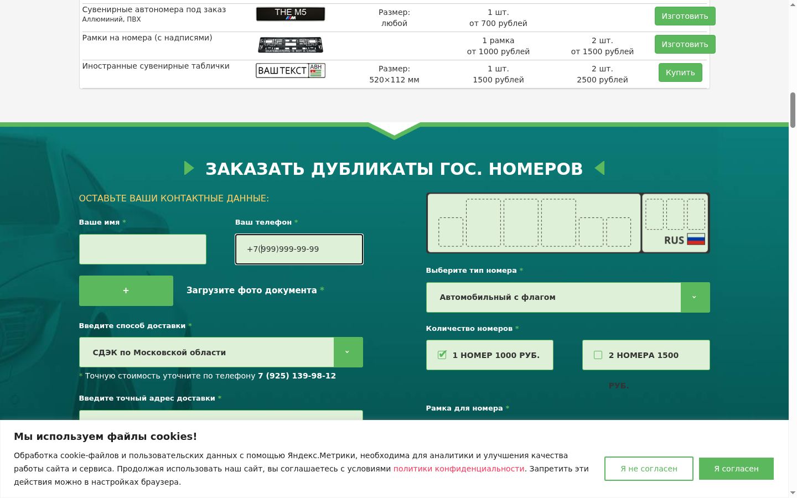Click Изготовить for plate frames
Viewport: 797px width, 498px height.
coord(685,44)
